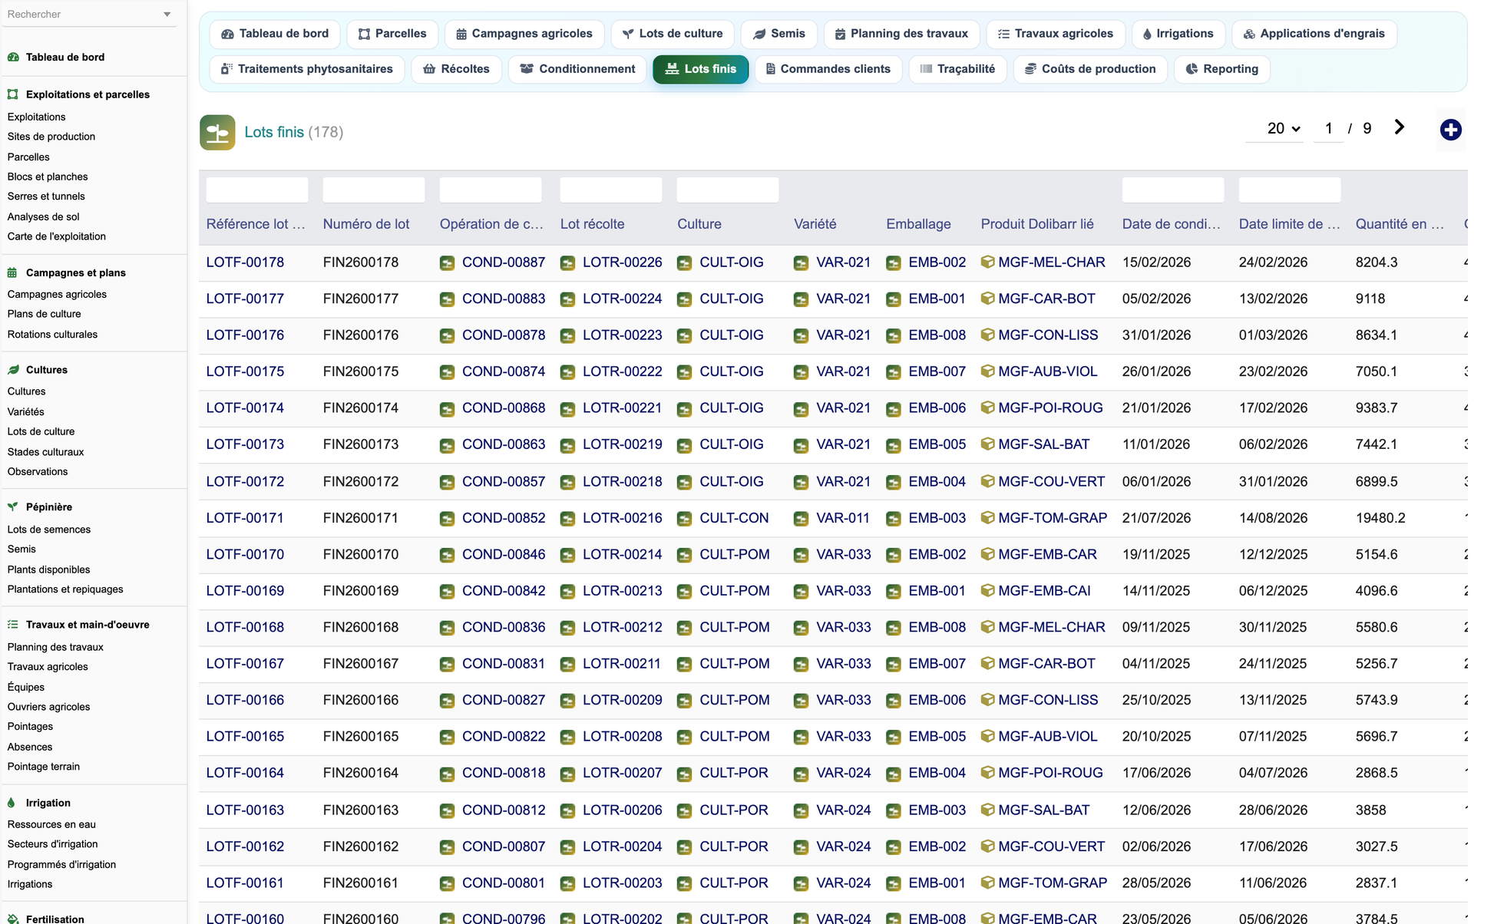Click the Tableau de bord sidebar icon
Viewport: 1494px width, 924px height.
13,57
